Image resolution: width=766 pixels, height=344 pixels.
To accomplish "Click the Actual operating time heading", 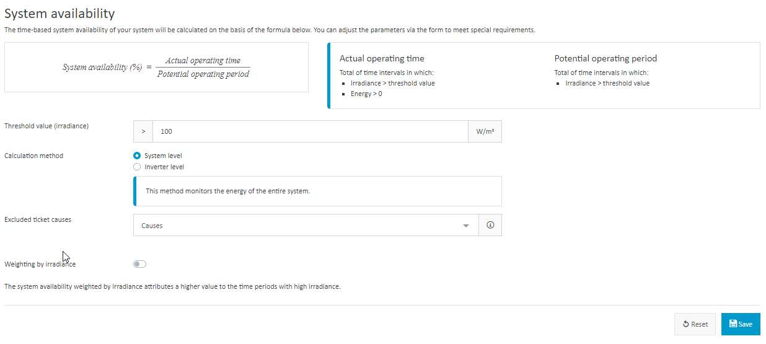I will pyautogui.click(x=382, y=58).
